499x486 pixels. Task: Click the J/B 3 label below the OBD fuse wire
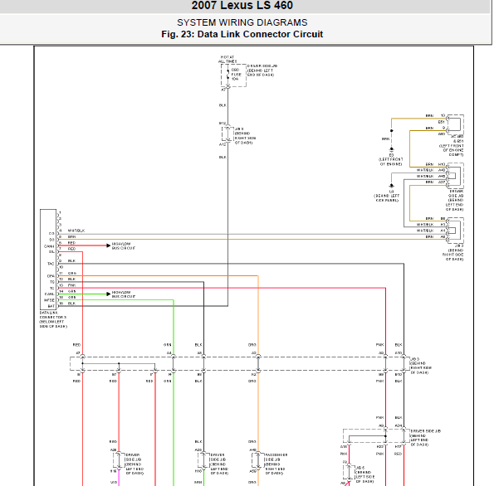[x=245, y=136]
